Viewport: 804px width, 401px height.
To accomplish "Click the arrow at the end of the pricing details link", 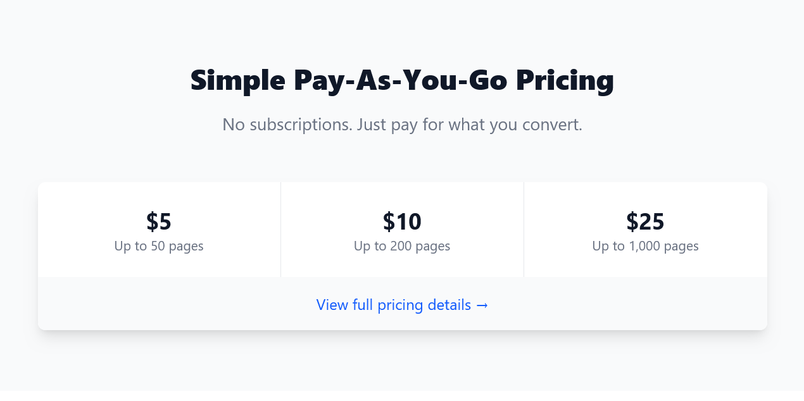I will point(482,305).
